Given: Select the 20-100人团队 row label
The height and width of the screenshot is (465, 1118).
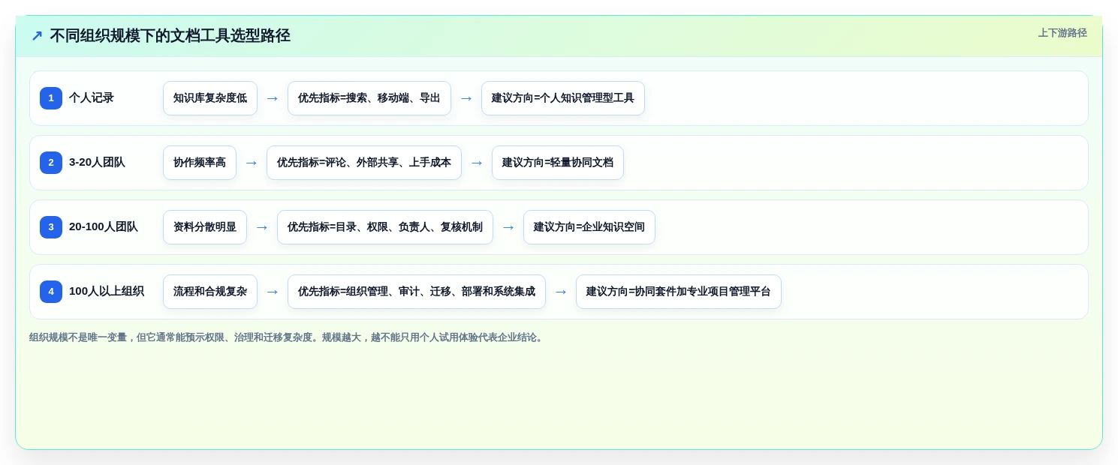Looking at the screenshot, I should point(104,227).
